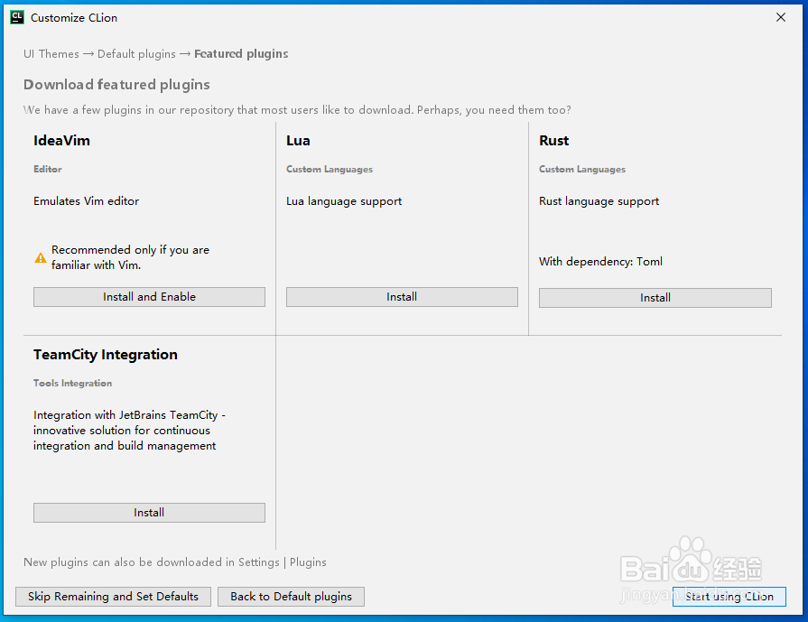Click the TeamCity integration description text
Image resolution: width=808 pixels, height=622 pixels.
coord(129,431)
